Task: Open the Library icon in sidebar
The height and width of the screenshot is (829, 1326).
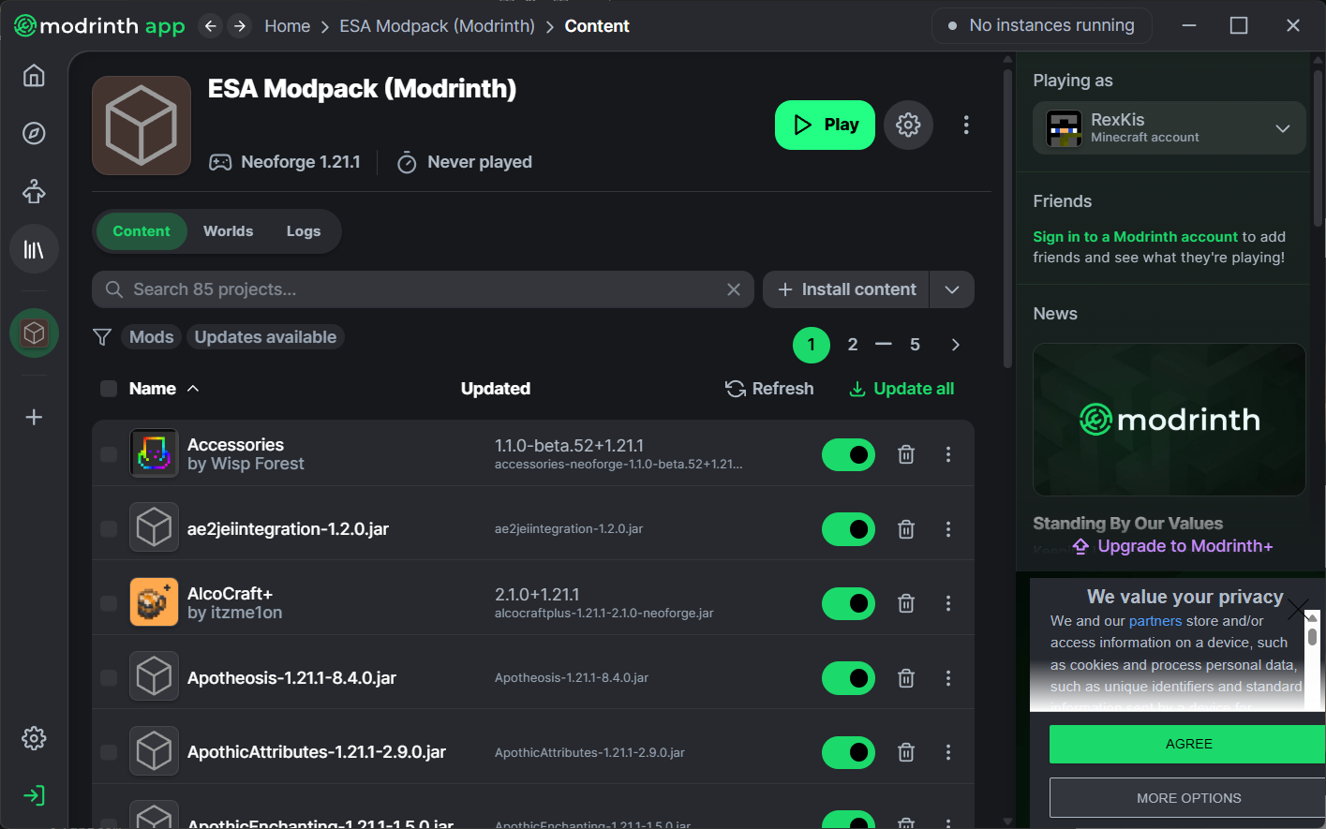Action: tap(34, 250)
